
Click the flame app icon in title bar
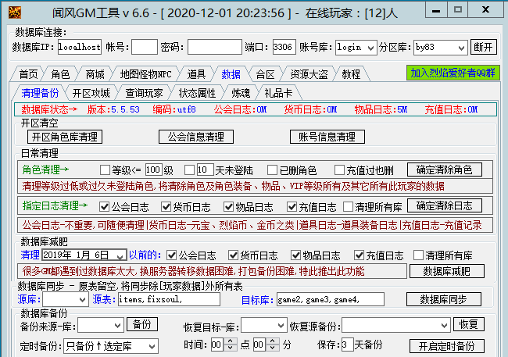15,12
